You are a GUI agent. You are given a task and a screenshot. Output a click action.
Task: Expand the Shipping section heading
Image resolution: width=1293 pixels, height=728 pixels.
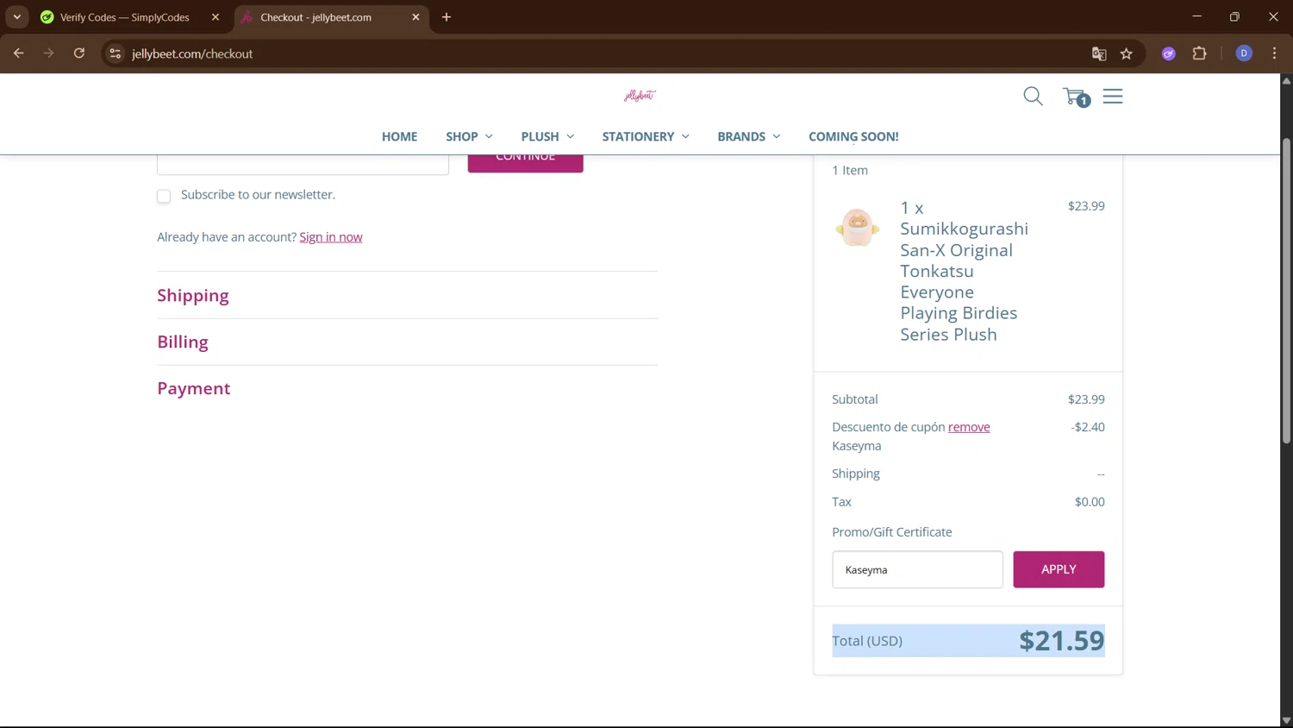pyautogui.click(x=193, y=295)
